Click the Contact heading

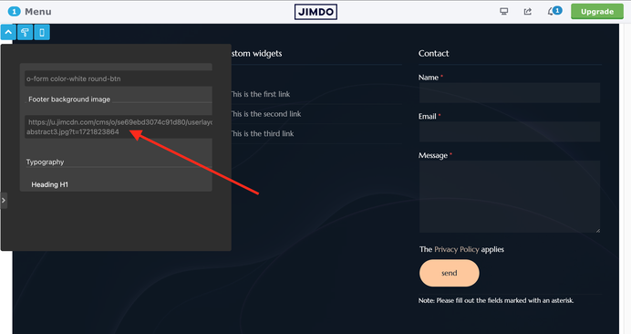pyautogui.click(x=433, y=53)
